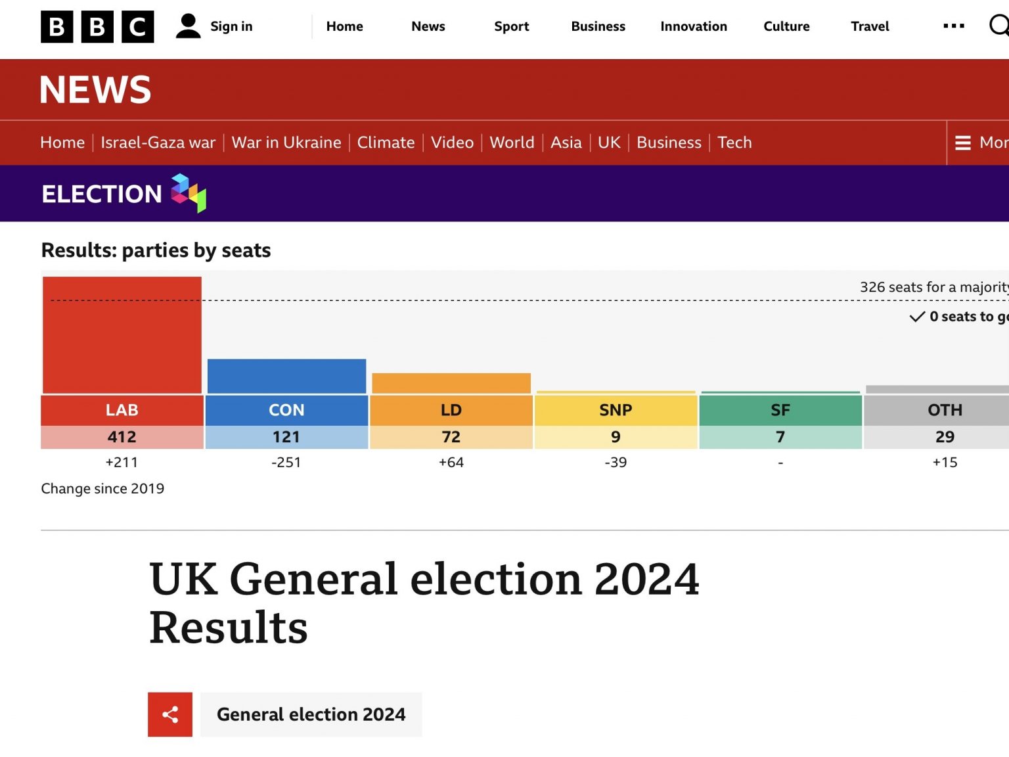Open War in Ukraine section

click(286, 143)
